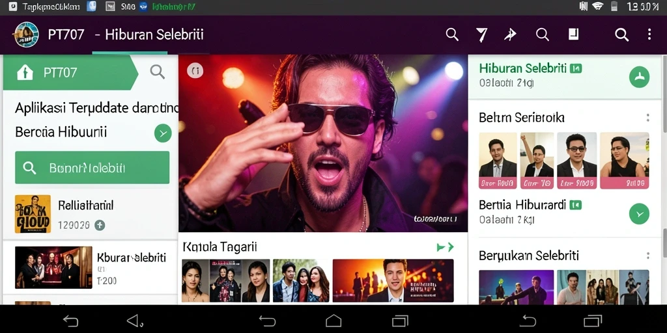The image size is (667, 333).
Task: Open the three-dot overflow menu in header
Action: tap(649, 34)
